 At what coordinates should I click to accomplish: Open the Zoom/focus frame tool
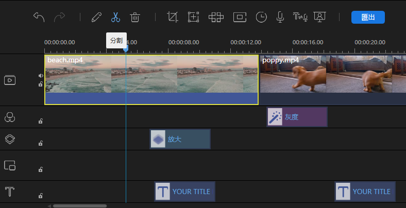(193, 17)
